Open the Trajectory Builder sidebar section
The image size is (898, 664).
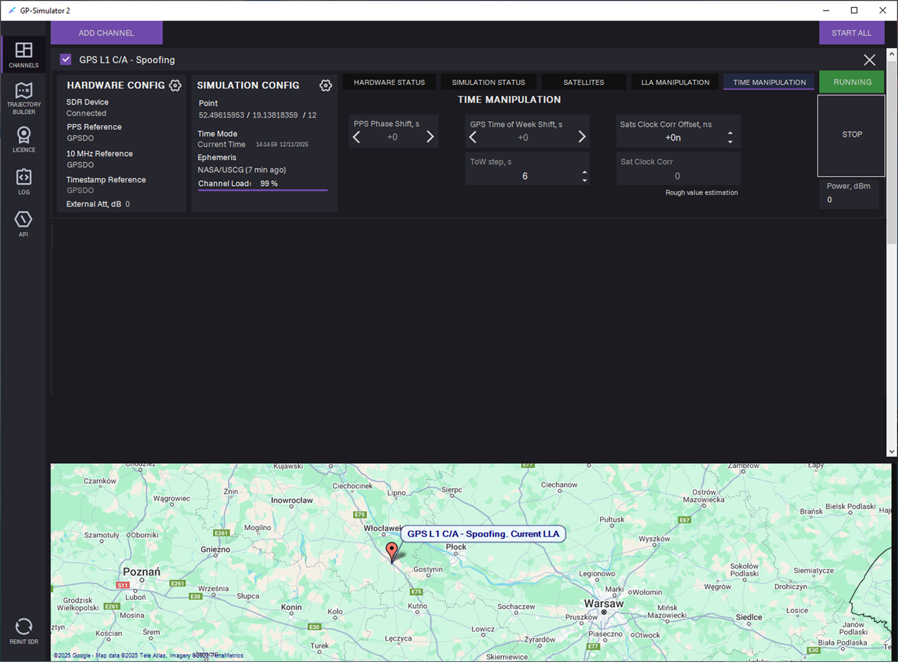[x=24, y=98]
